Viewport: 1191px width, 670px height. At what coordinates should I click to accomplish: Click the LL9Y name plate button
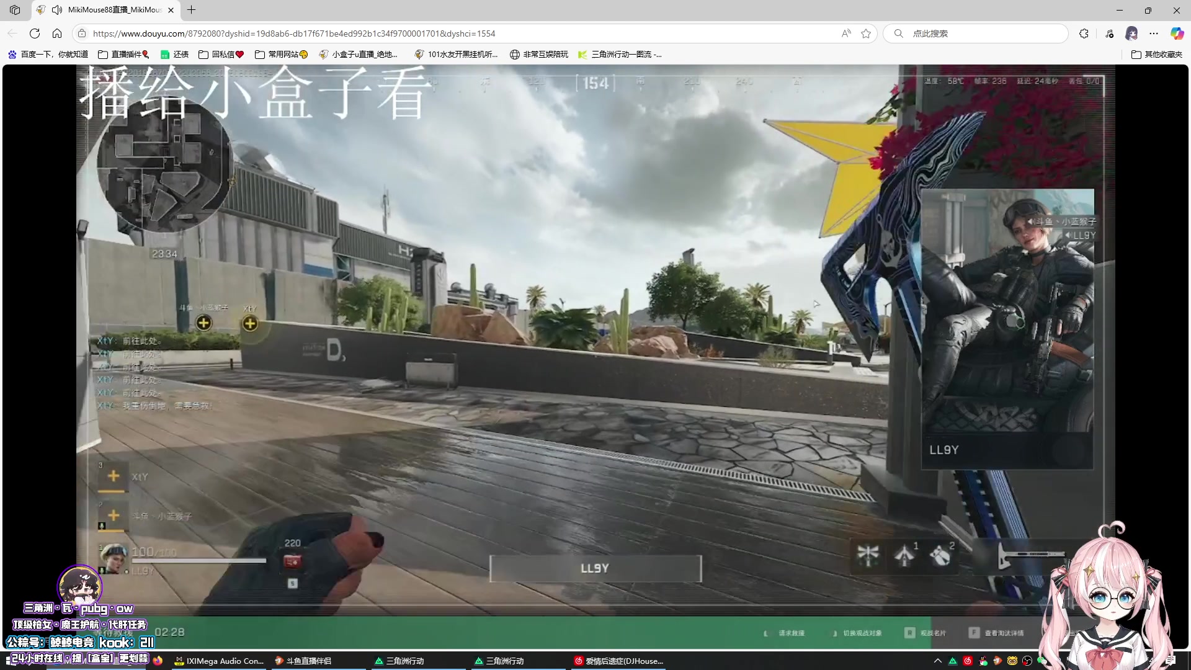coord(595,568)
